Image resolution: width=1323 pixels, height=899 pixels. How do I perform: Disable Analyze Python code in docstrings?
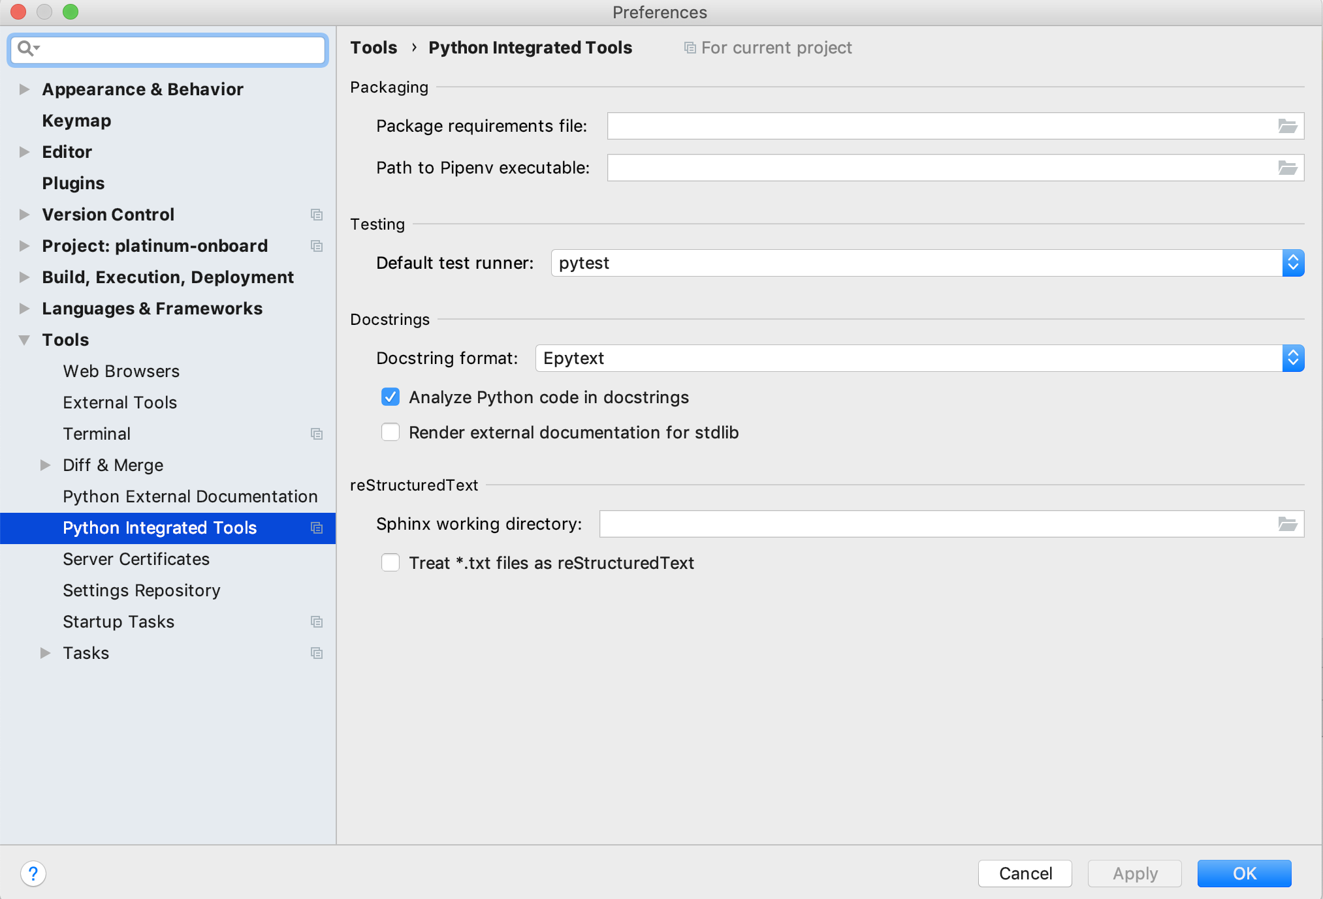click(390, 397)
